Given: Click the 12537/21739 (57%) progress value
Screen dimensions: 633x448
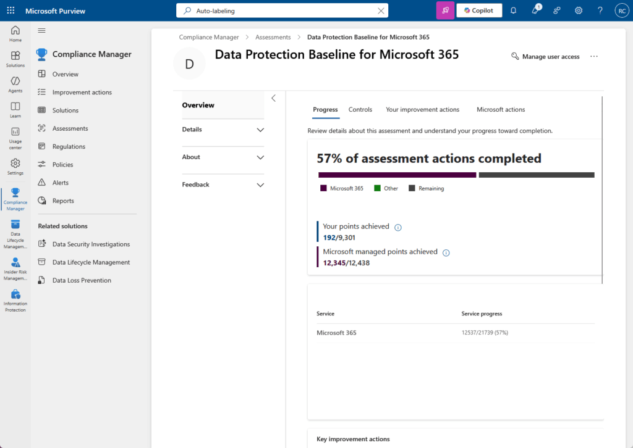Looking at the screenshot, I should pos(485,333).
